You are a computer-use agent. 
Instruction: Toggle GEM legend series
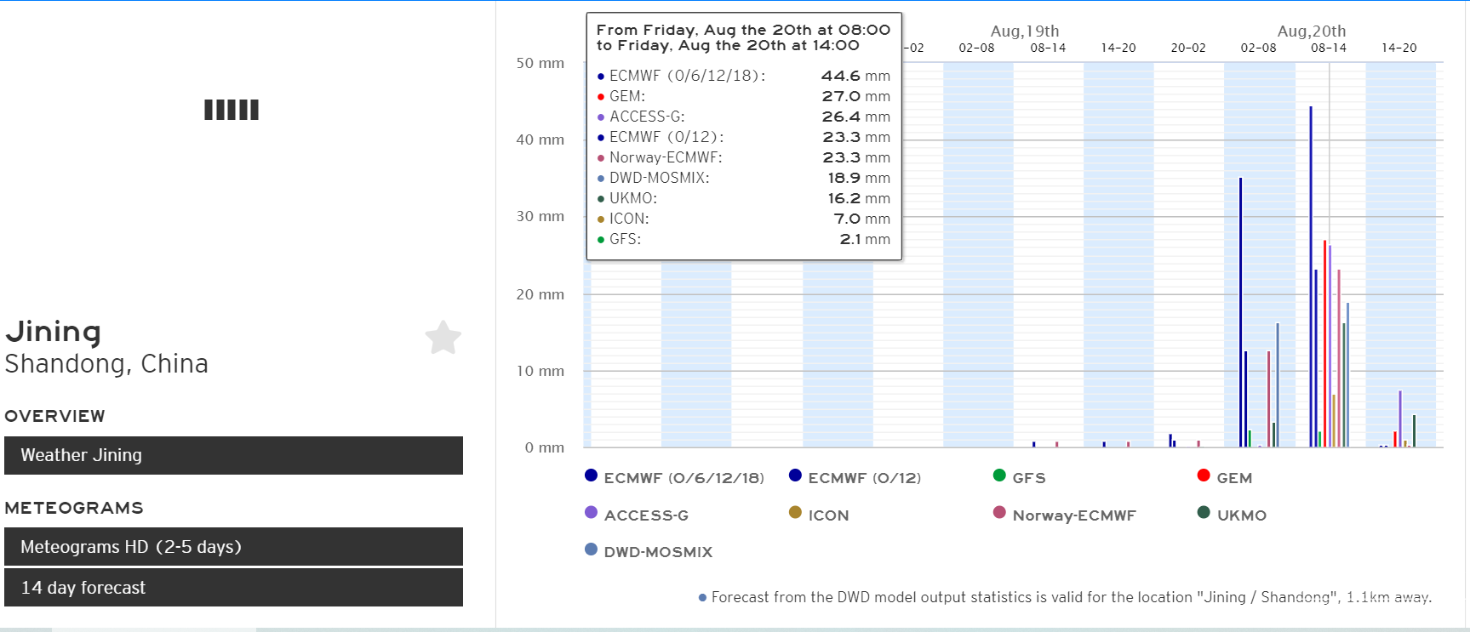tap(1225, 477)
